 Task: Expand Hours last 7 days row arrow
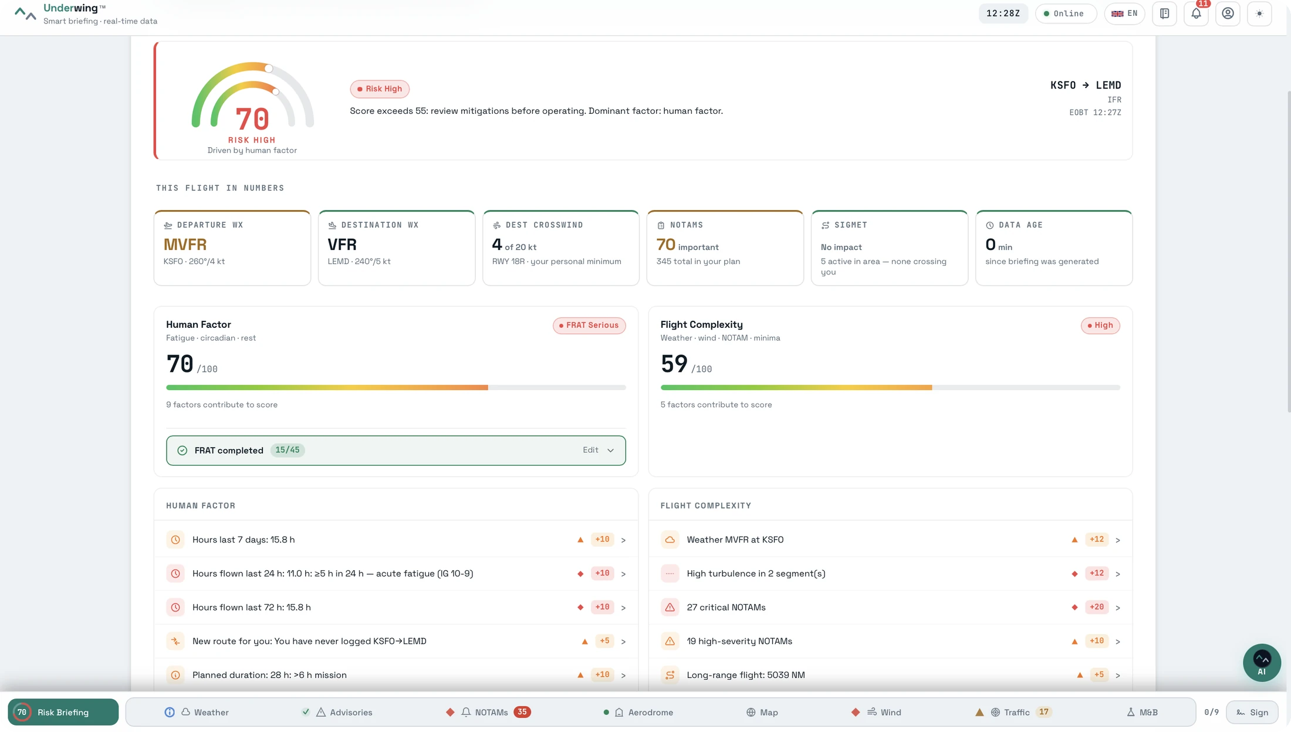pyautogui.click(x=623, y=540)
